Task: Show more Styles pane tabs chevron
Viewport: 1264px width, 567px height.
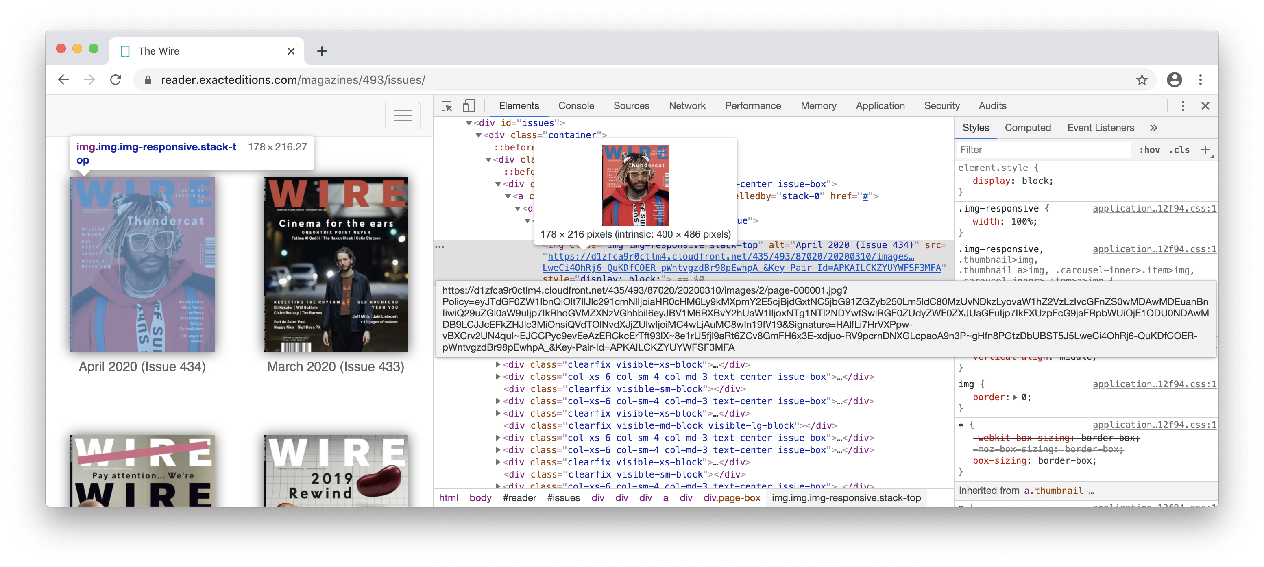Action: (x=1154, y=128)
